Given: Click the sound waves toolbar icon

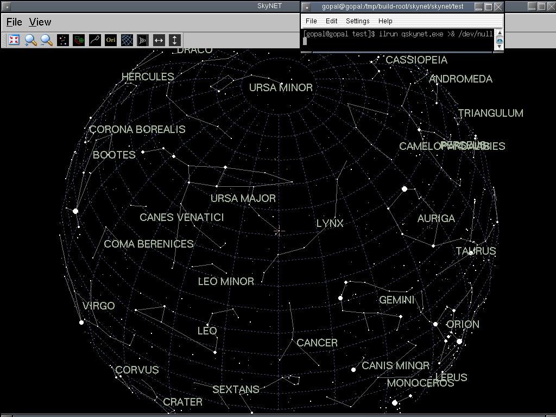Looking at the screenshot, I should pos(143,40).
